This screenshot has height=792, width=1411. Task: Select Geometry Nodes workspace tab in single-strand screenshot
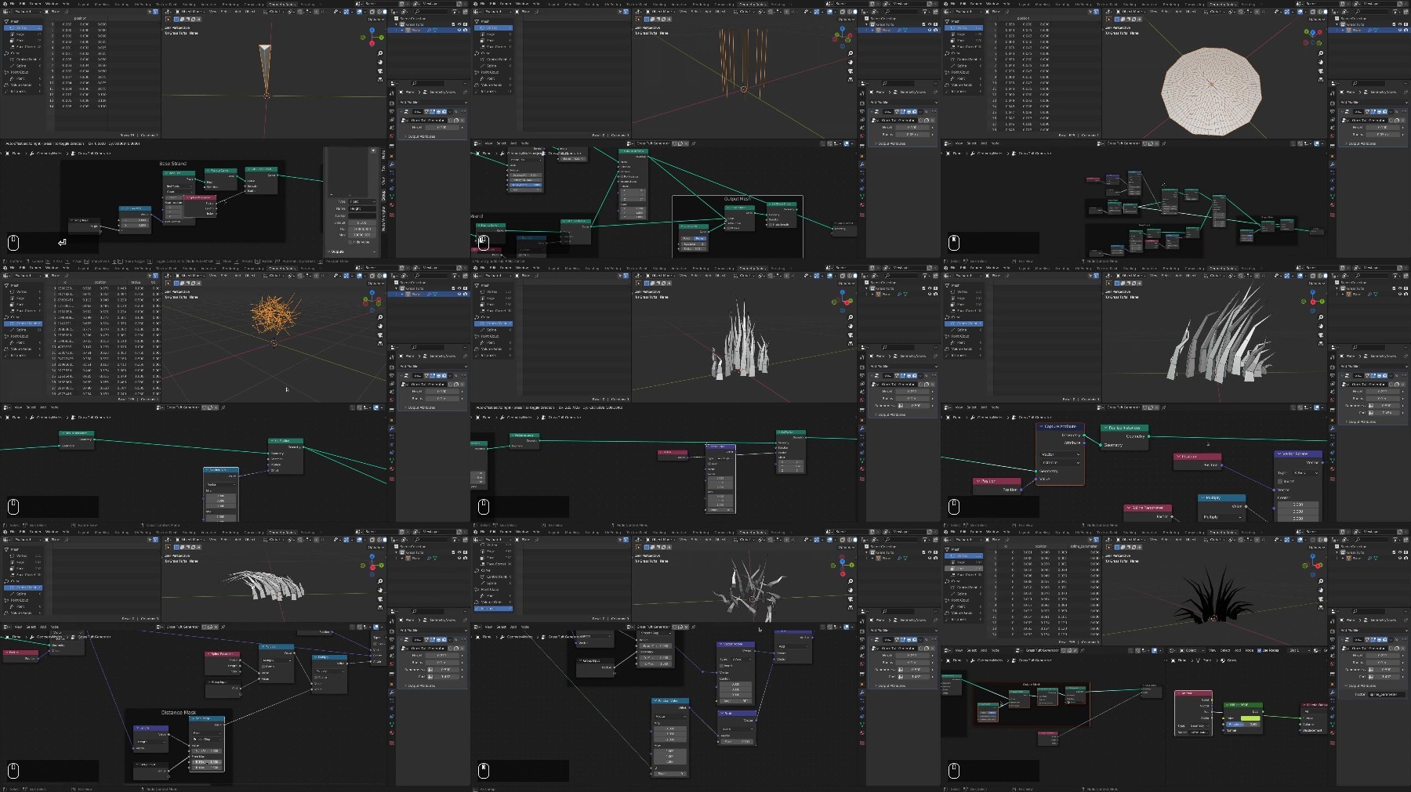281,4
